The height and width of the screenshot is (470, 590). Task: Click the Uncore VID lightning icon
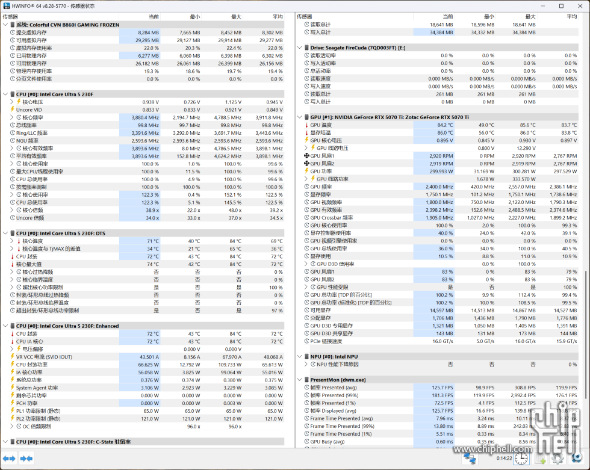[11, 110]
